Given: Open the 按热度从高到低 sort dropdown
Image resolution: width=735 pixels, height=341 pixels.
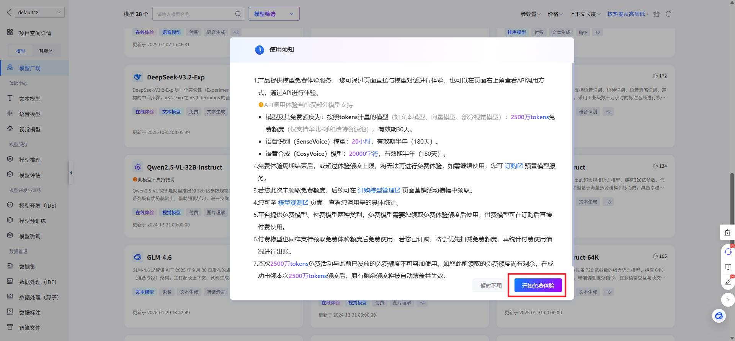Looking at the screenshot, I should point(628,14).
